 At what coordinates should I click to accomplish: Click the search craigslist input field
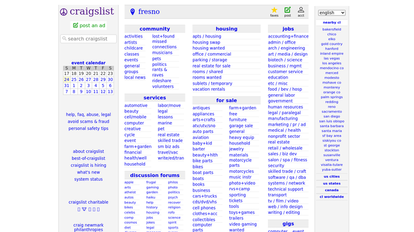pyautogui.click(x=88, y=39)
